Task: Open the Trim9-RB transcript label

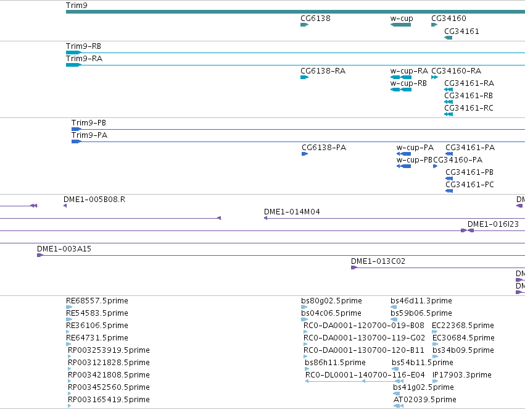Action: point(83,46)
